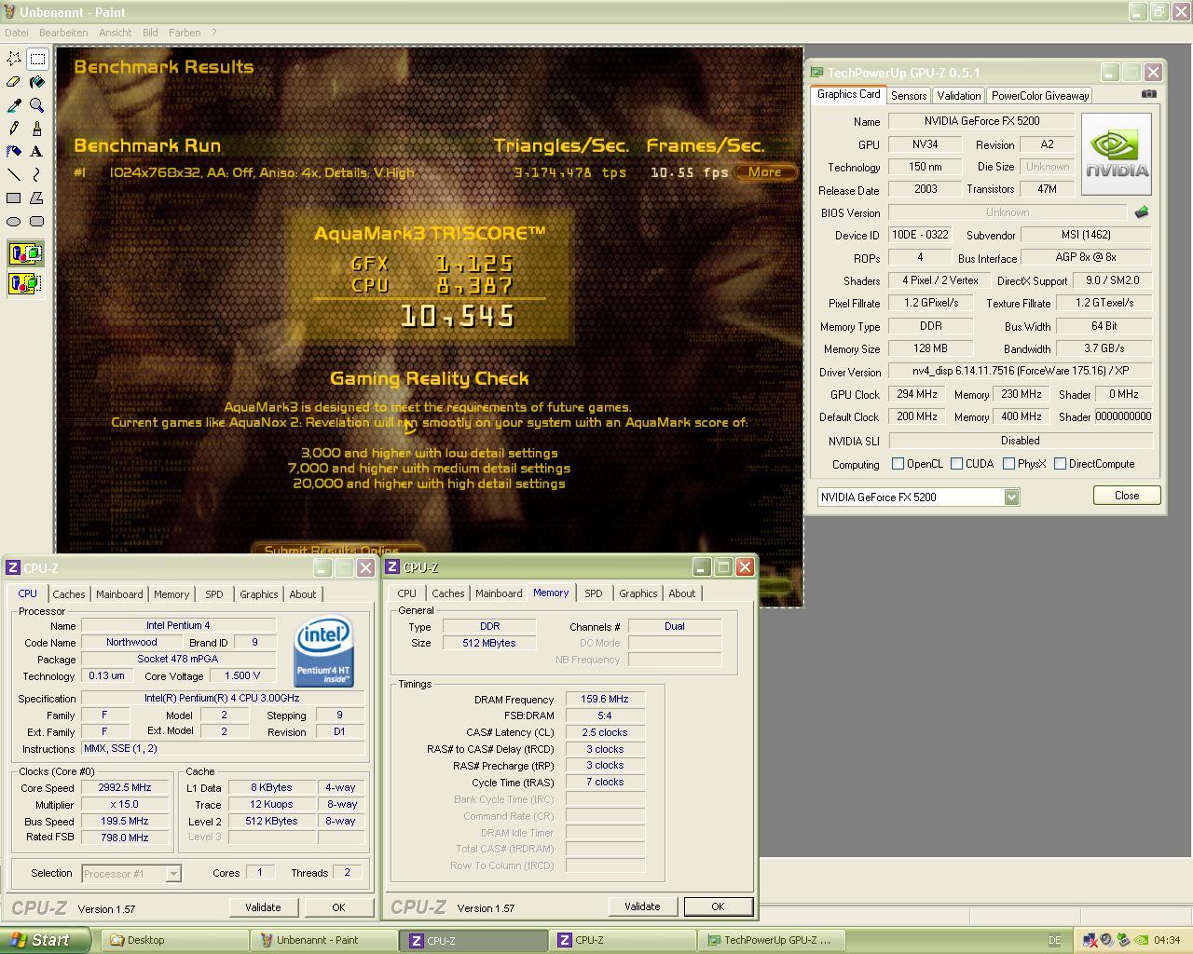Choose the Eraser tool in Paint
Image resolution: width=1193 pixels, height=954 pixels.
tap(14, 82)
